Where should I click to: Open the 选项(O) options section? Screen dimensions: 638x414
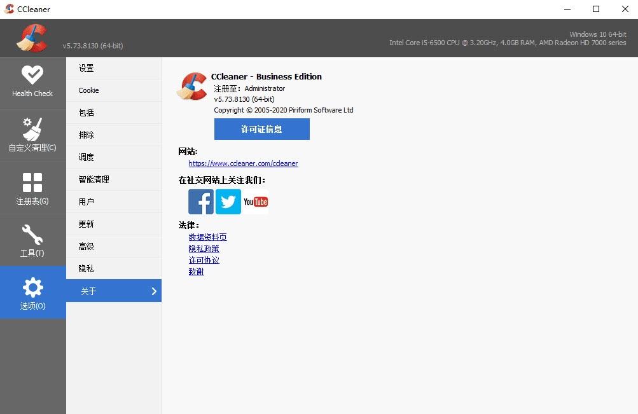[x=32, y=293]
